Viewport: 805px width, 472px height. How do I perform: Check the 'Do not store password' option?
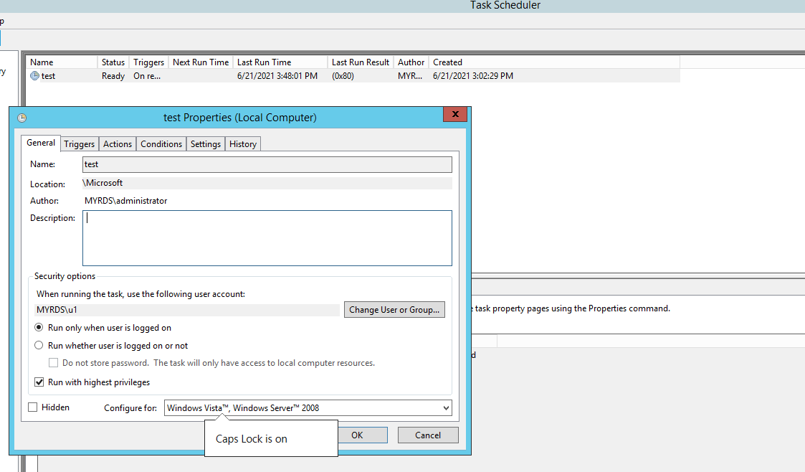pyautogui.click(x=53, y=362)
